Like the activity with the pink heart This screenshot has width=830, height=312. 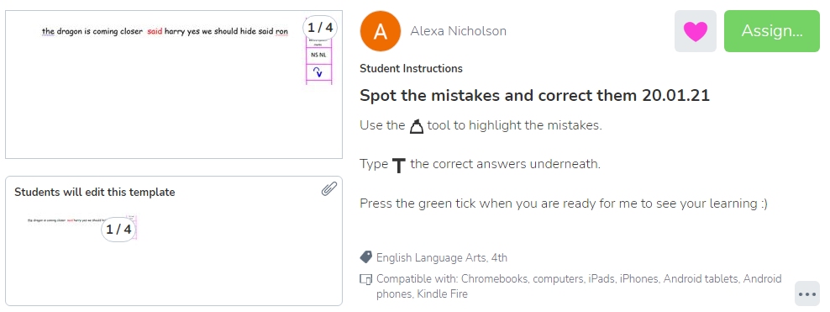695,31
